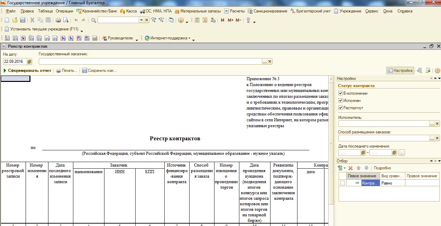The width and height of the screenshot is (441, 226).
Task: Open calendar picker for the На дату field
Action: (x=29, y=62)
